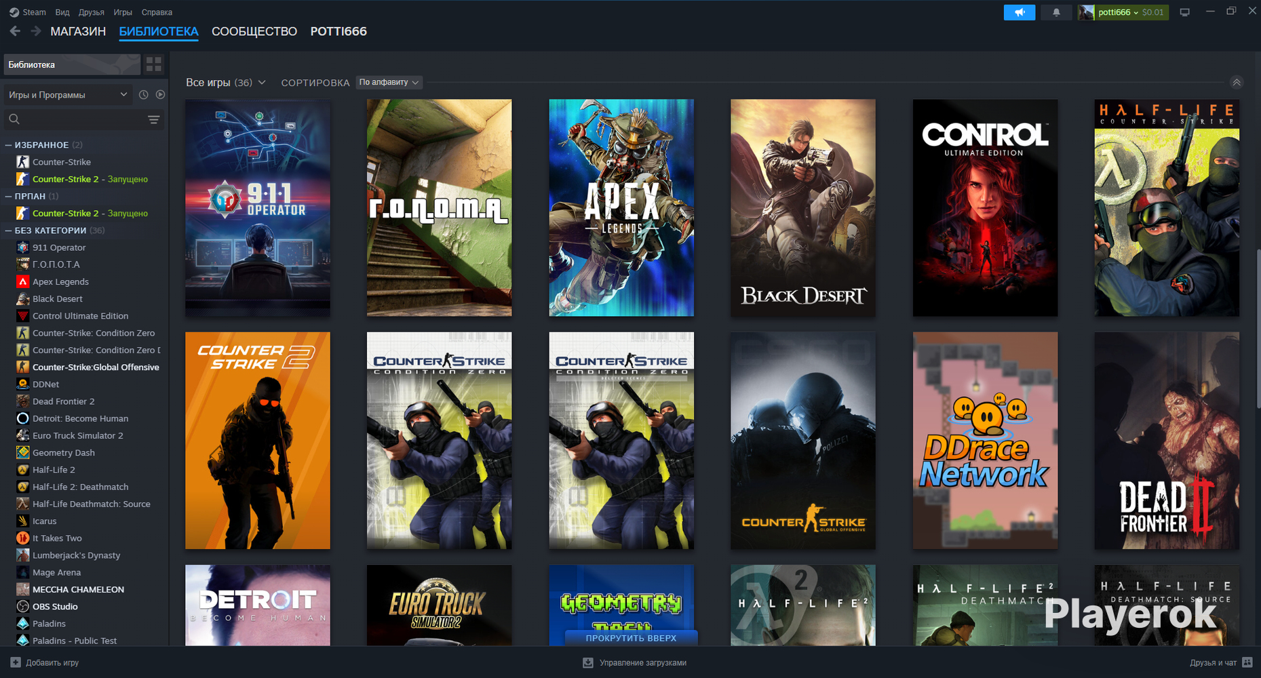Switch to Big Picture mode monitor icon
Image resolution: width=1261 pixels, height=678 pixels.
tap(1185, 12)
